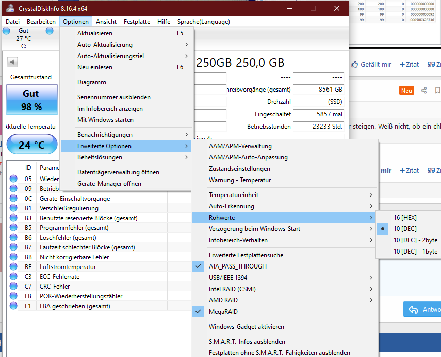This screenshot has width=441, height=357.
Task: Click status orb for CRC-Fehler
Action: pyautogui.click(x=13, y=287)
